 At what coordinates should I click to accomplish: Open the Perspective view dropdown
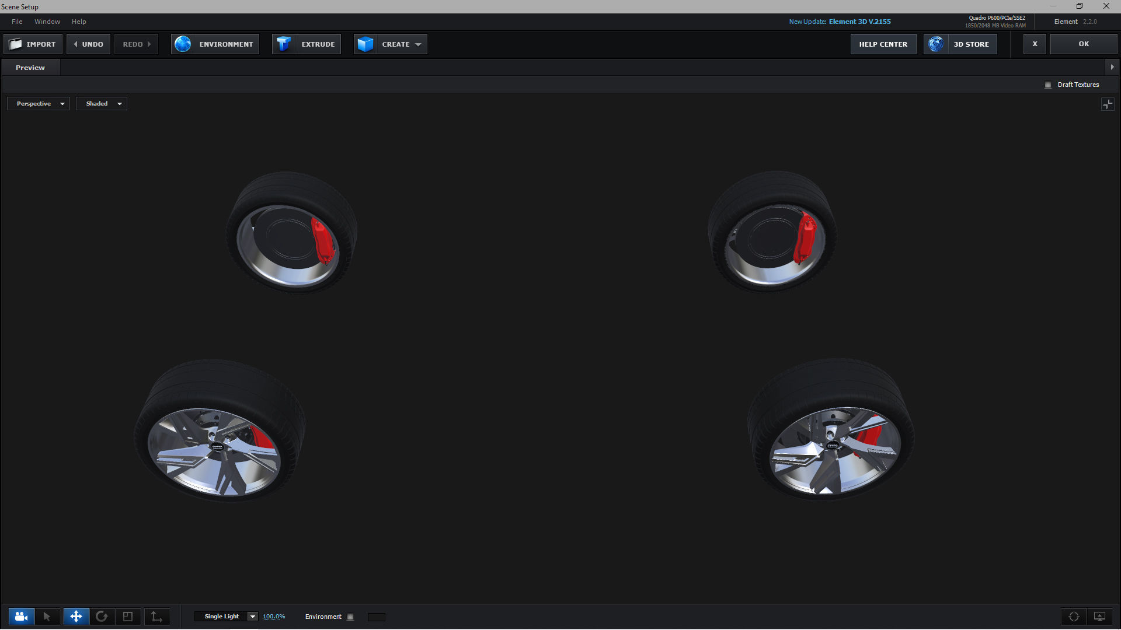(x=39, y=104)
